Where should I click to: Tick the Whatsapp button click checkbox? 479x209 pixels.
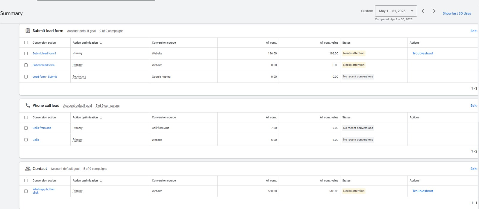tap(26, 191)
